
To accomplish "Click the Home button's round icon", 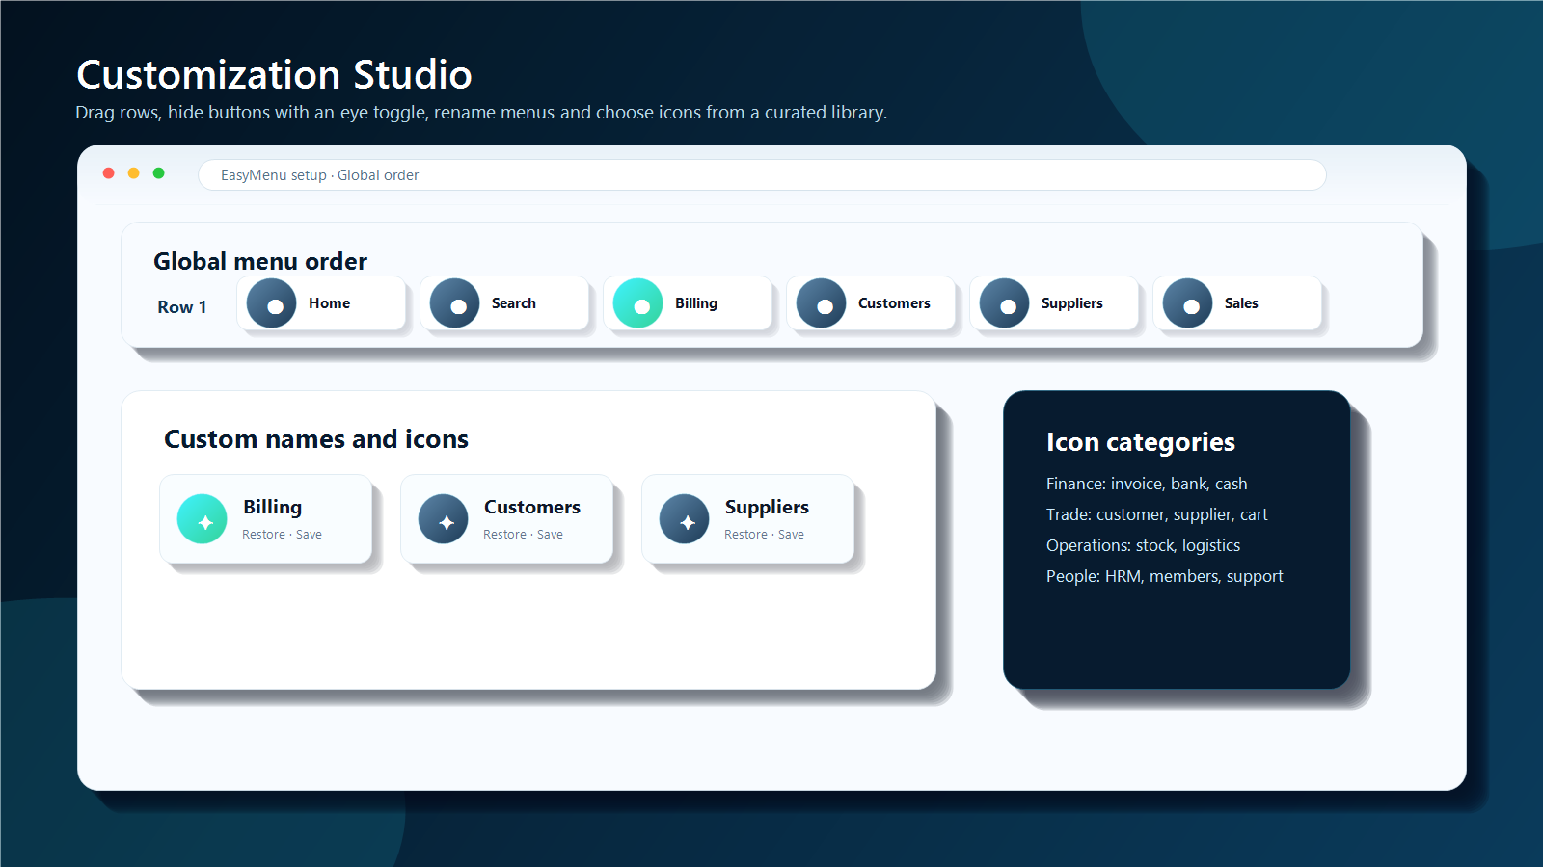I will [x=271, y=303].
